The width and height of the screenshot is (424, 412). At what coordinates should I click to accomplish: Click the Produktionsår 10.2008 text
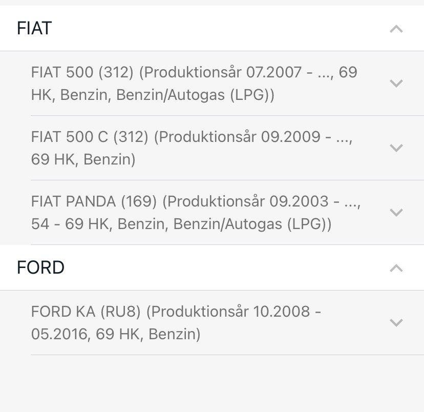tap(230, 312)
